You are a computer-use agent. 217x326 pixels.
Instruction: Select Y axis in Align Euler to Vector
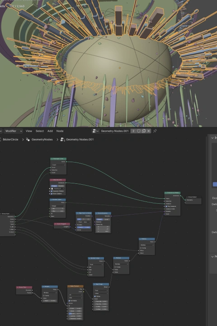[84, 219]
